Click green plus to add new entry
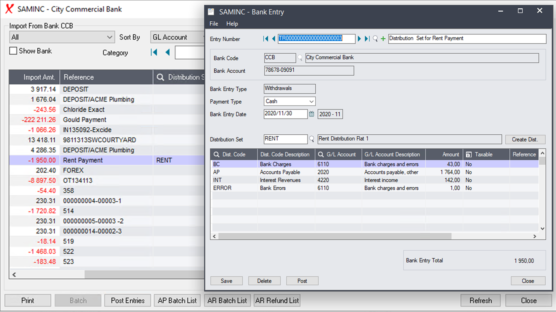556x312 pixels. click(x=383, y=39)
